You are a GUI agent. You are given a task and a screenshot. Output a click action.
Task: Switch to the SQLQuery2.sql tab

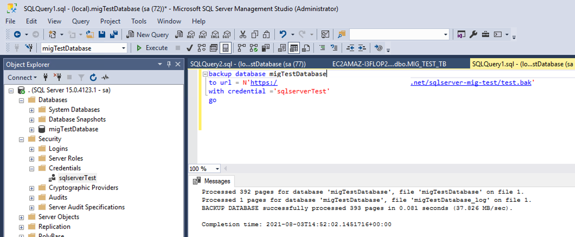pyautogui.click(x=248, y=64)
